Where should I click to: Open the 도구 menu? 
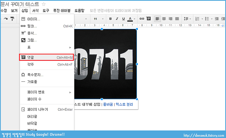pyautogui.click(x=46, y=11)
